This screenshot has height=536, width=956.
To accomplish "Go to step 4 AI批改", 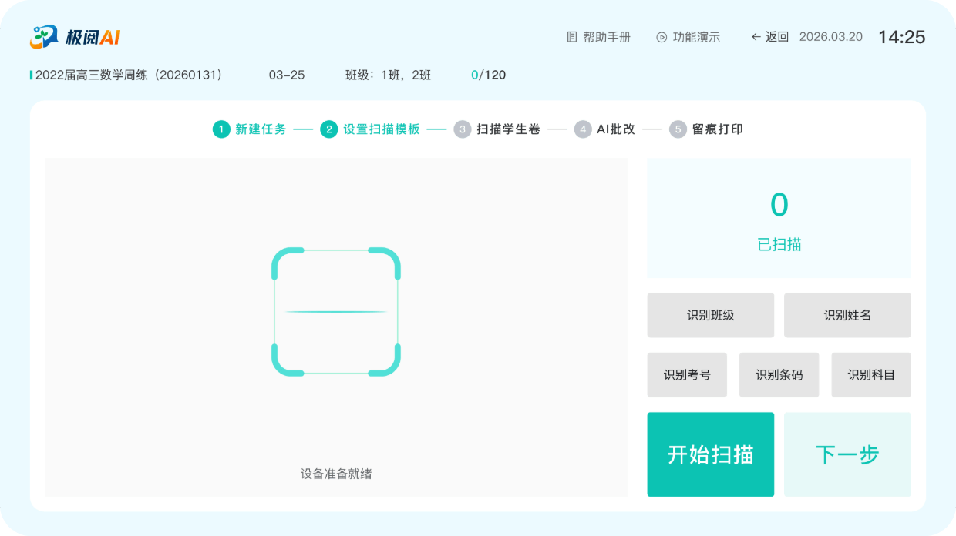I will coord(605,129).
